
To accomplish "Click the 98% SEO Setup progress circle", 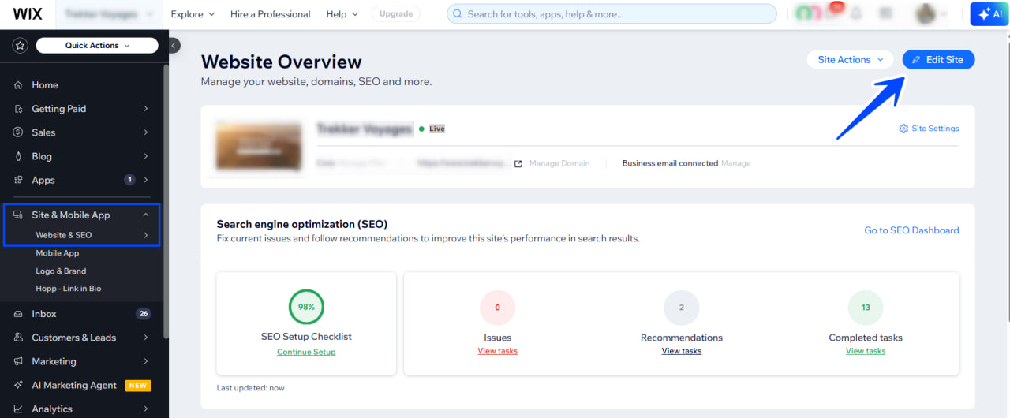I will tap(306, 307).
